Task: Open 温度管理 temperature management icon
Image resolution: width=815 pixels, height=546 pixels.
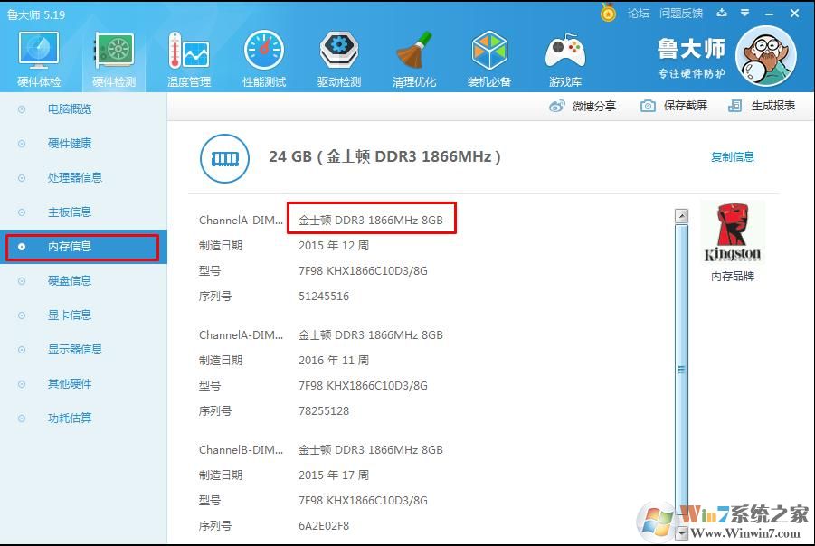Action: coord(189,51)
